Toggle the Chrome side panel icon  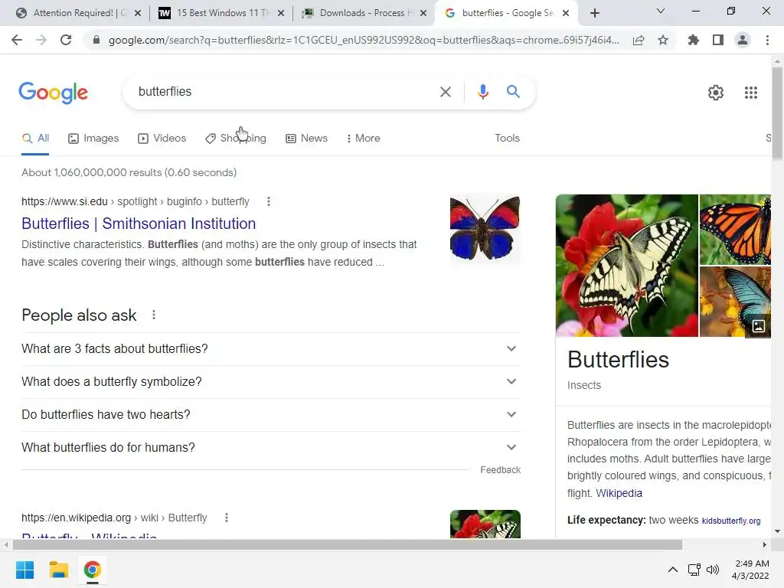coord(718,40)
